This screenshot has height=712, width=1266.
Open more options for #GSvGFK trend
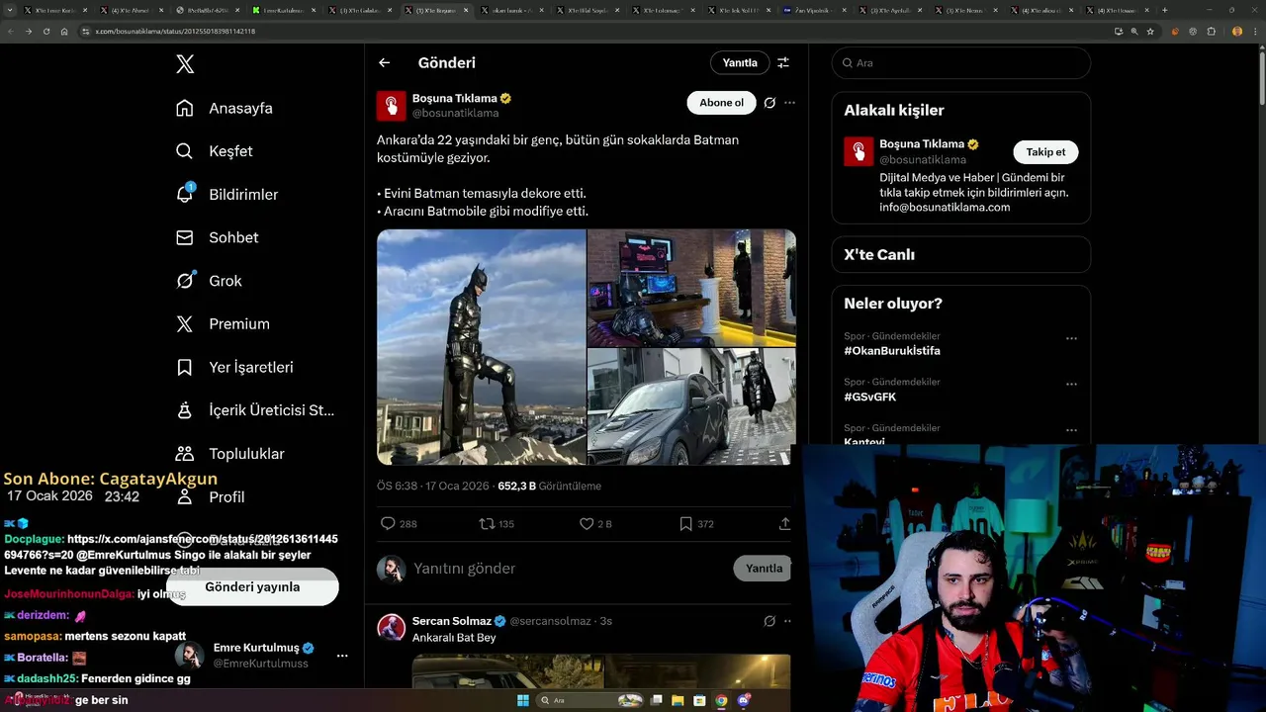[x=1071, y=384]
